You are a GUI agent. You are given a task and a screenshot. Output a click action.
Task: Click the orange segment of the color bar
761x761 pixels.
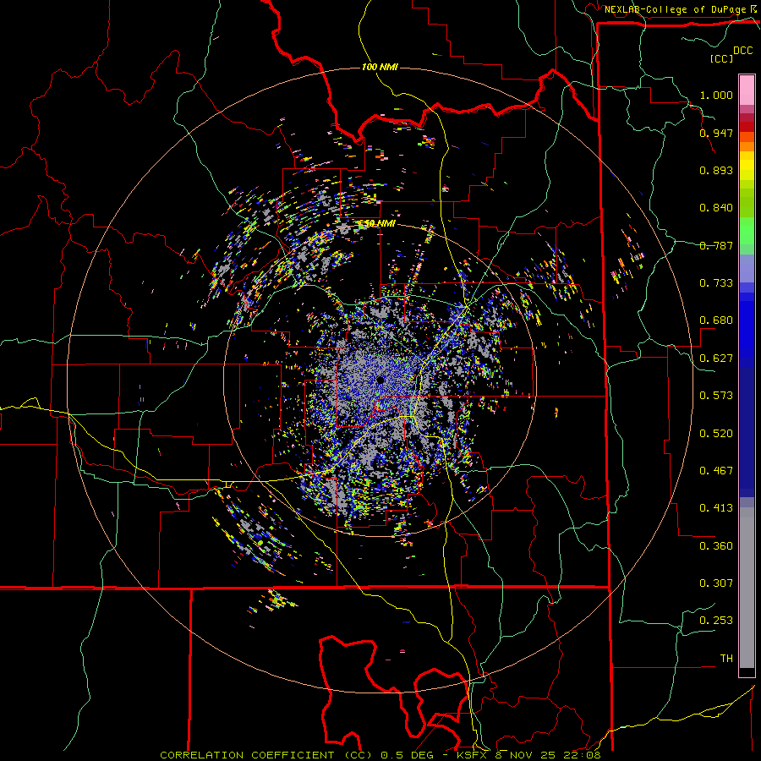747,146
